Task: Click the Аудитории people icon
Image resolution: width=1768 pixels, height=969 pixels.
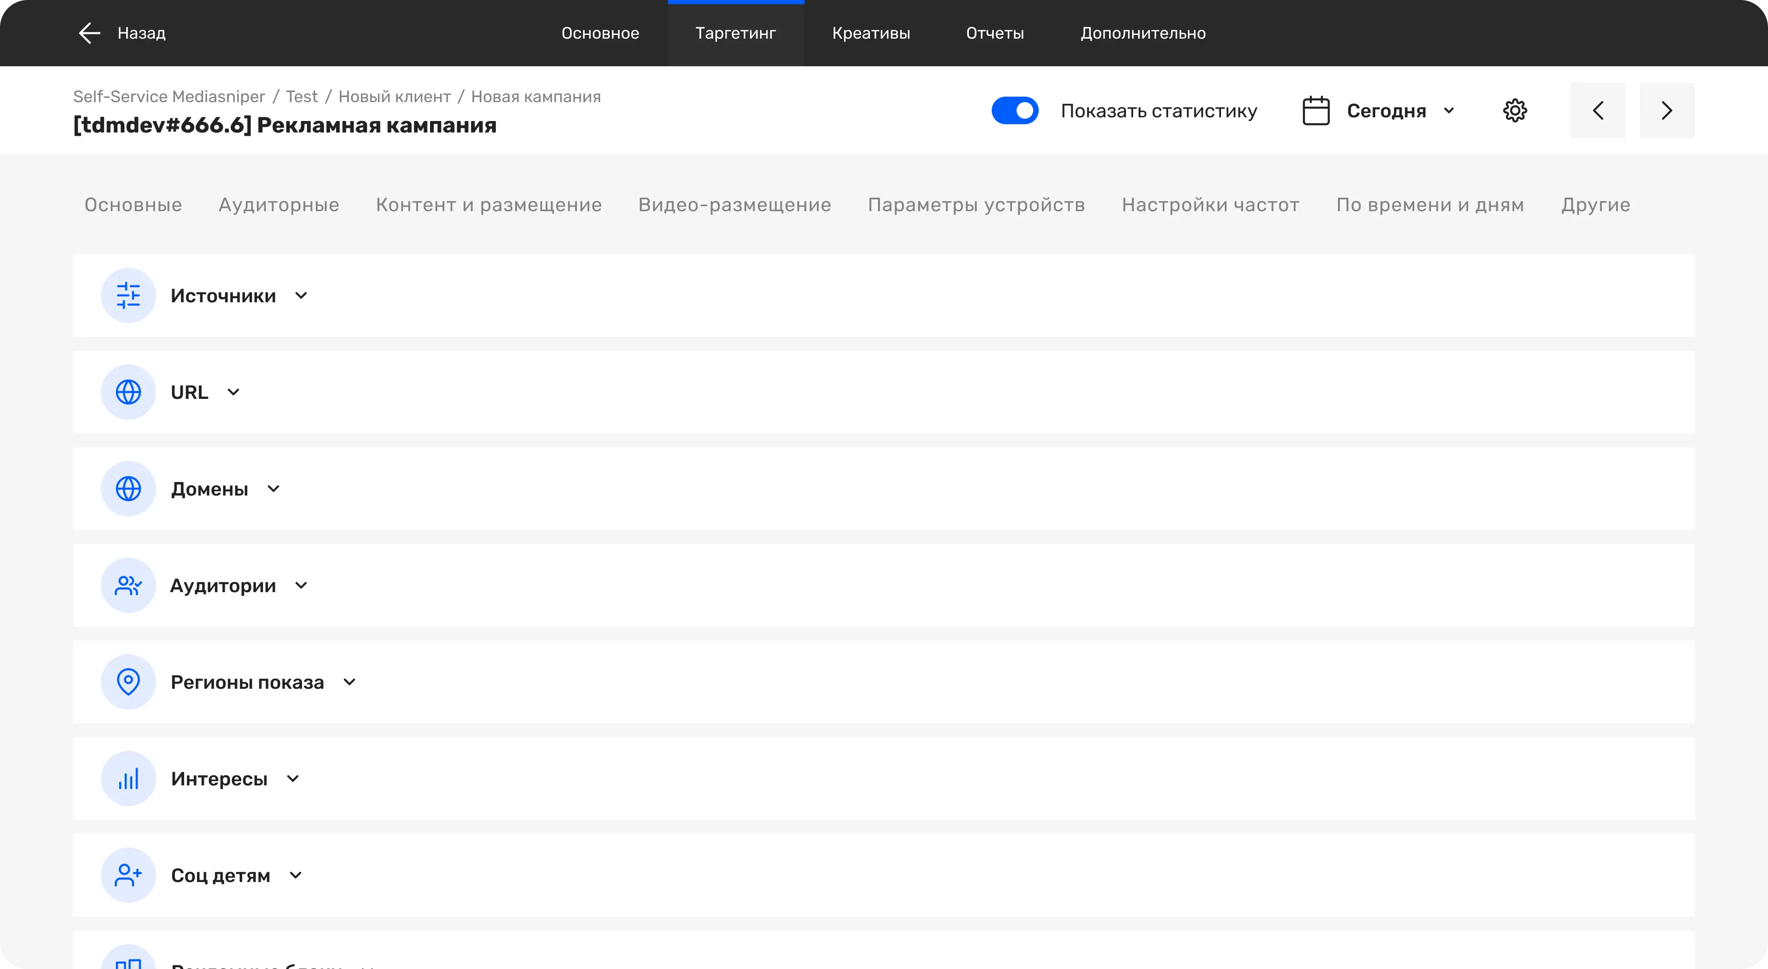Action: [128, 586]
